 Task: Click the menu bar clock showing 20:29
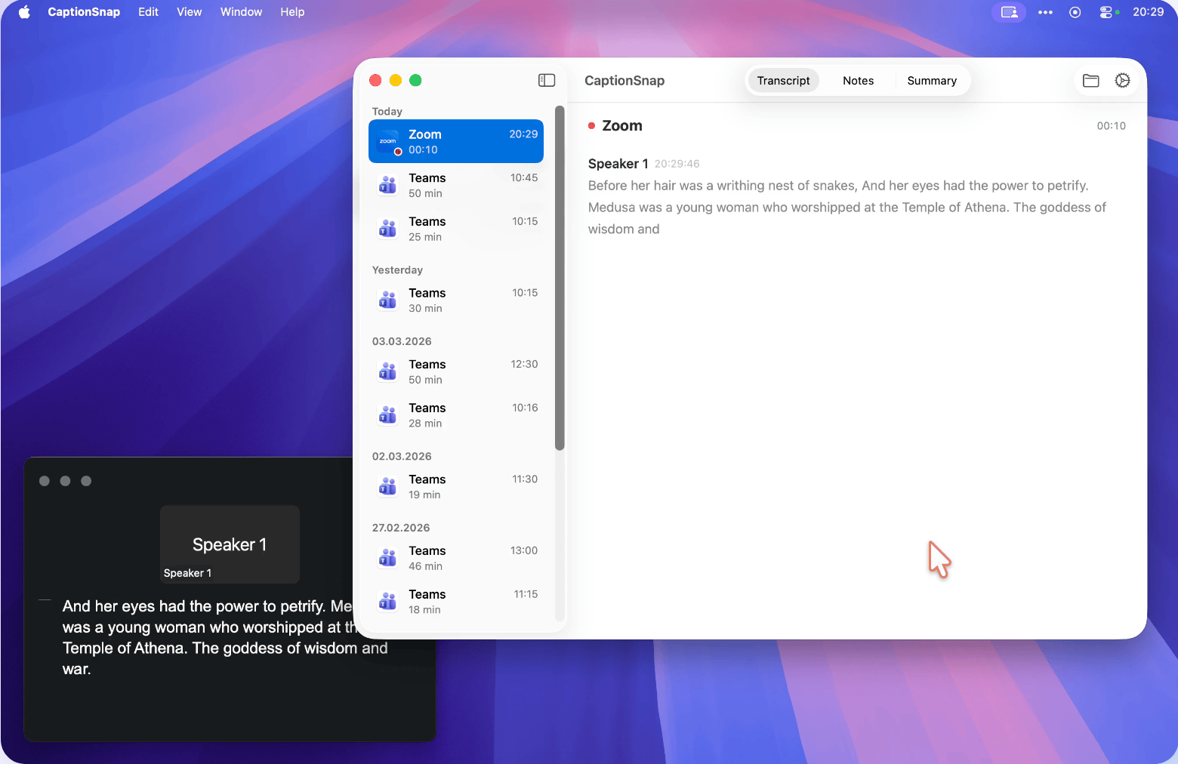[x=1148, y=12]
